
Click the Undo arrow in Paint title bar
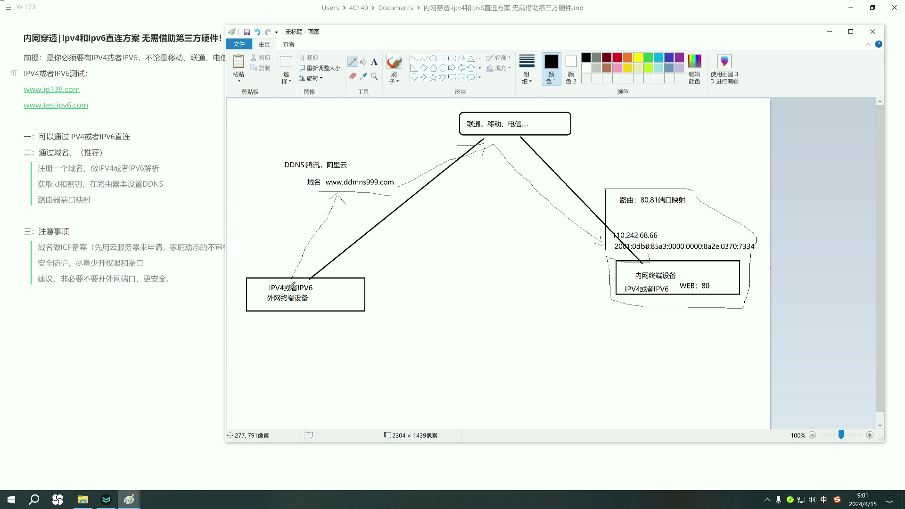point(257,32)
